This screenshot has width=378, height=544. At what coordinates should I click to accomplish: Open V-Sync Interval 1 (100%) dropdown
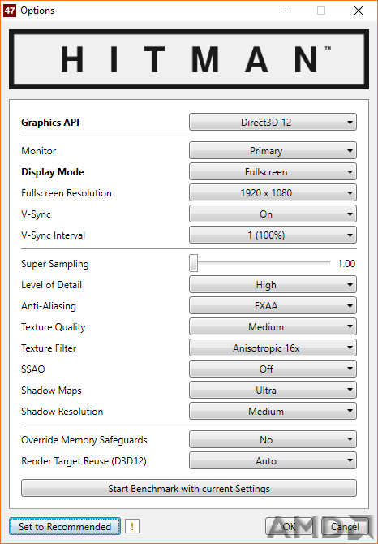pyautogui.click(x=273, y=235)
